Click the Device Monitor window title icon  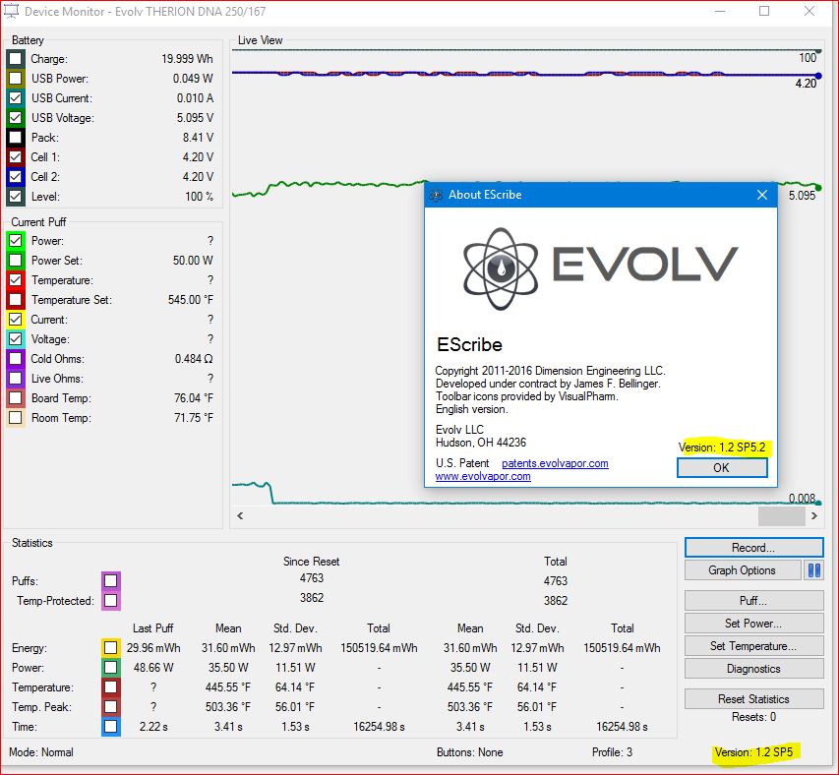point(12,12)
